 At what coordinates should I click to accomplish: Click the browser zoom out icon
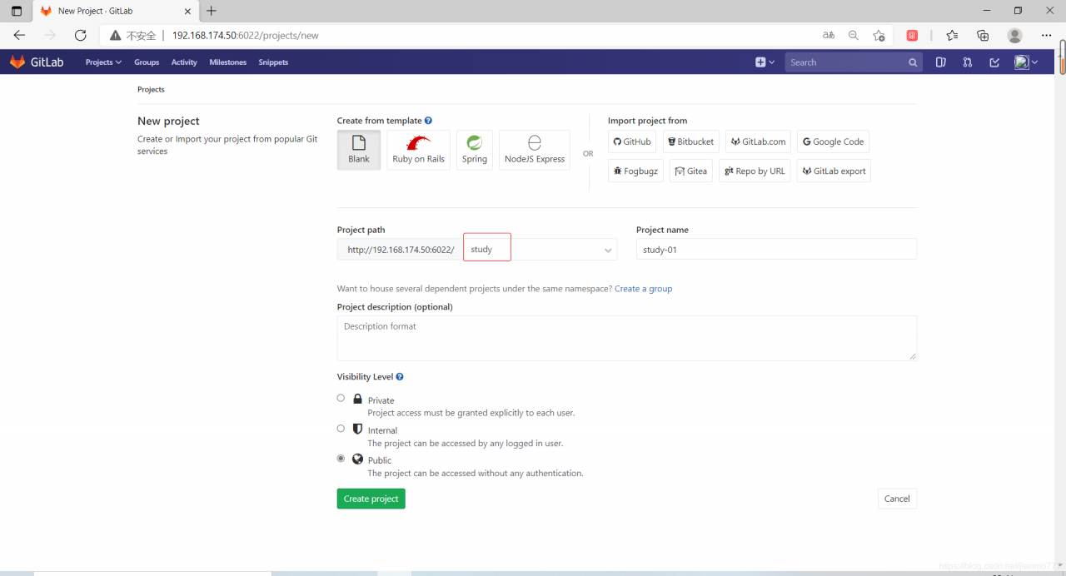click(x=854, y=35)
